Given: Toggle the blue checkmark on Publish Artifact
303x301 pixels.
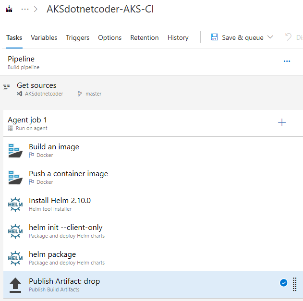Looking at the screenshot, I should [x=283, y=283].
